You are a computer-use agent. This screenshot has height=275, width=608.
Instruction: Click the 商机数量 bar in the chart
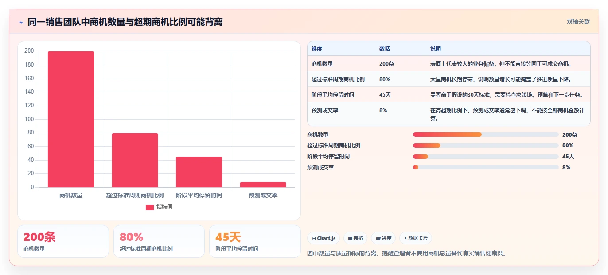point(71,119)
